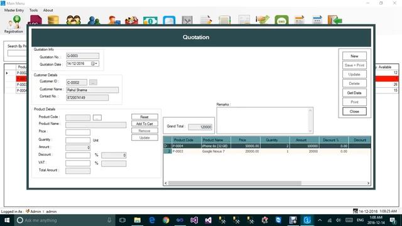Click the volume speaker tray icon

pyautogui.click(x=339, y=220)
